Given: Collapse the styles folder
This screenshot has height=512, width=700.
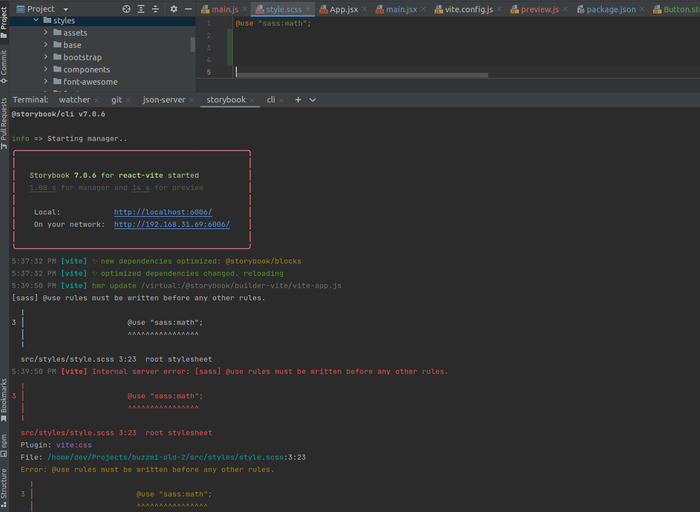Looking at the screenshot, I should tap(36, 21).
